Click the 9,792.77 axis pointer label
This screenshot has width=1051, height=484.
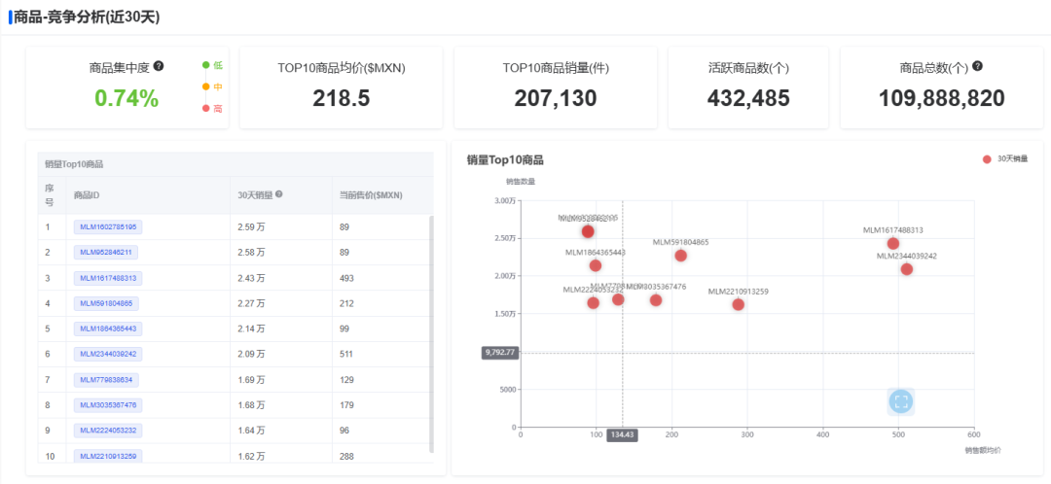tap(500, 352)
